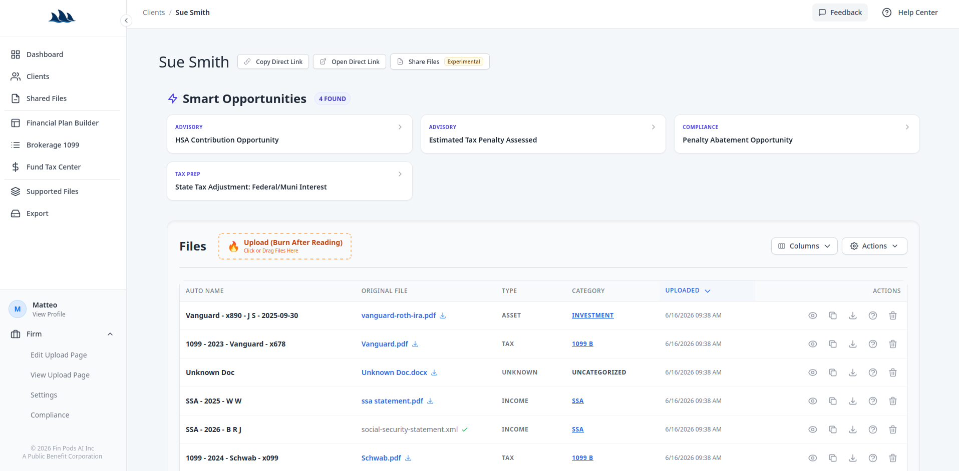Open HSA Contribution Opportunity card

tap(289, 134)
